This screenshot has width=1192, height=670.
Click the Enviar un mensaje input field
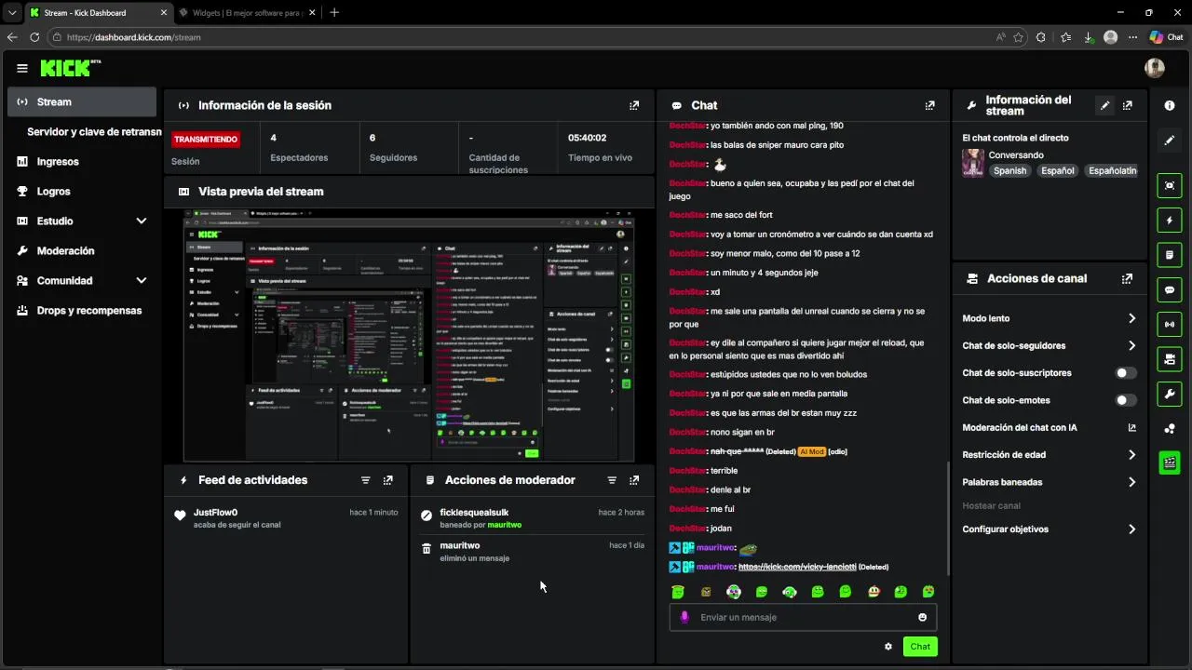pos(803,617)
